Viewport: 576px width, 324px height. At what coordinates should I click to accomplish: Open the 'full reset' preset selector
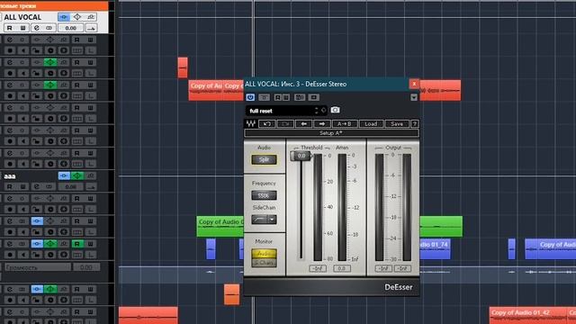[280, 111]
